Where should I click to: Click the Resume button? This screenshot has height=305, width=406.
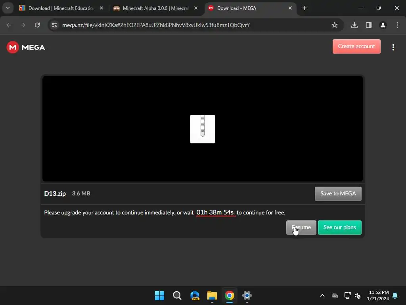[x=301, y=228]
